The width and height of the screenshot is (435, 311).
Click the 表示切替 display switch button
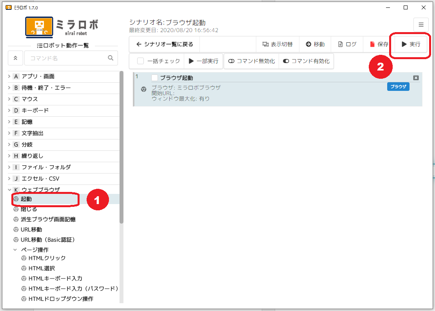point(277,44)
